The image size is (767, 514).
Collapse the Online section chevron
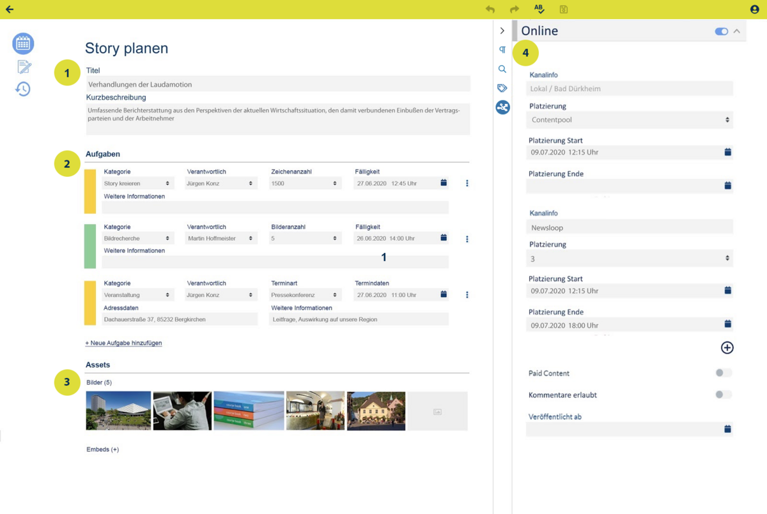point(737,31)
